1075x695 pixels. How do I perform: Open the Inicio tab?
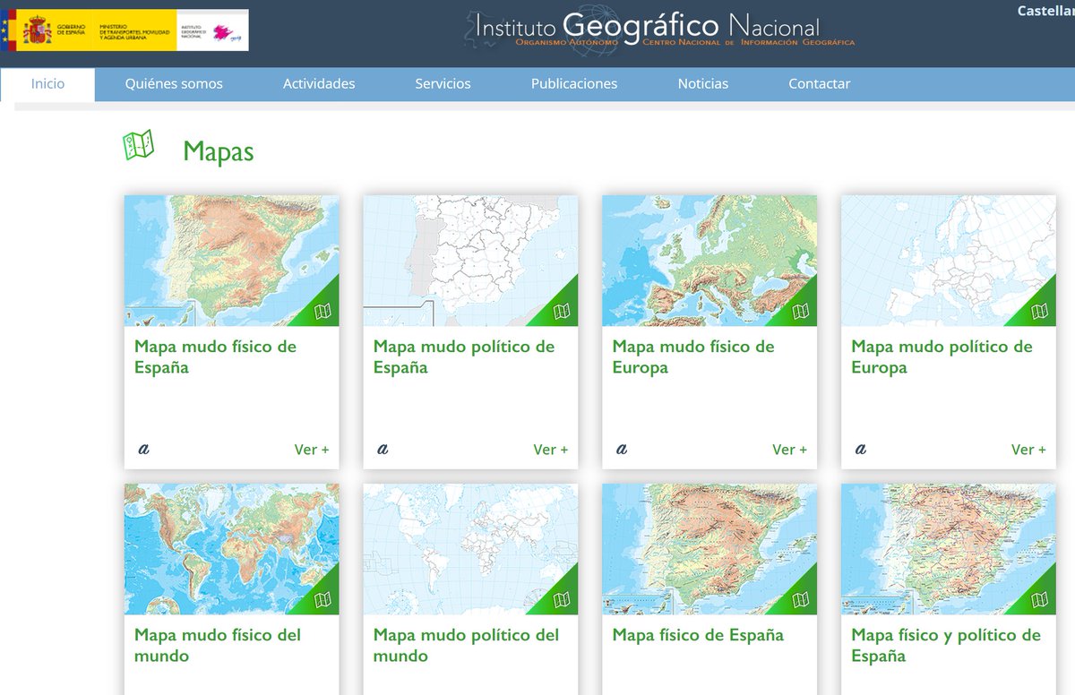(48, 84)
